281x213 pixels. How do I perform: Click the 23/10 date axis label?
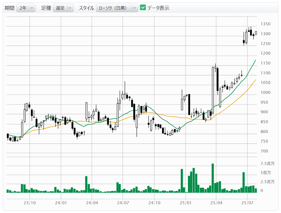point(30,203)
